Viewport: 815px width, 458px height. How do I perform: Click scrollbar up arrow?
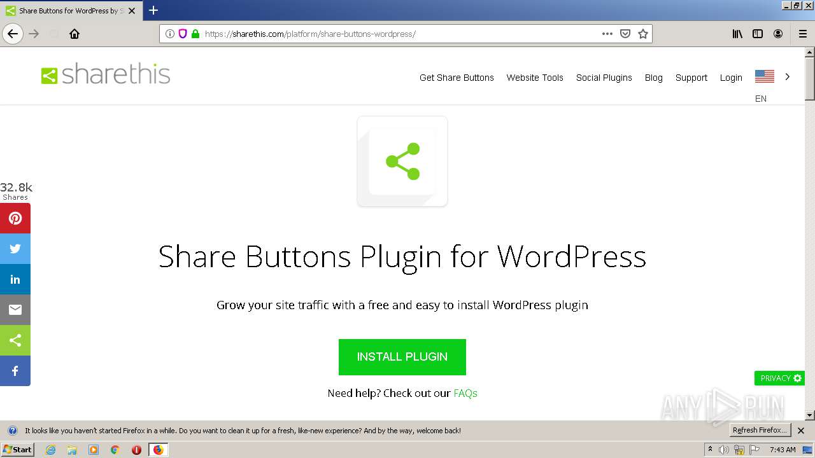pos(810,52)
